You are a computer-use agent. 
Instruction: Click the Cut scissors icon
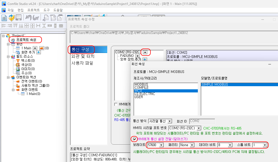point(46,18)
